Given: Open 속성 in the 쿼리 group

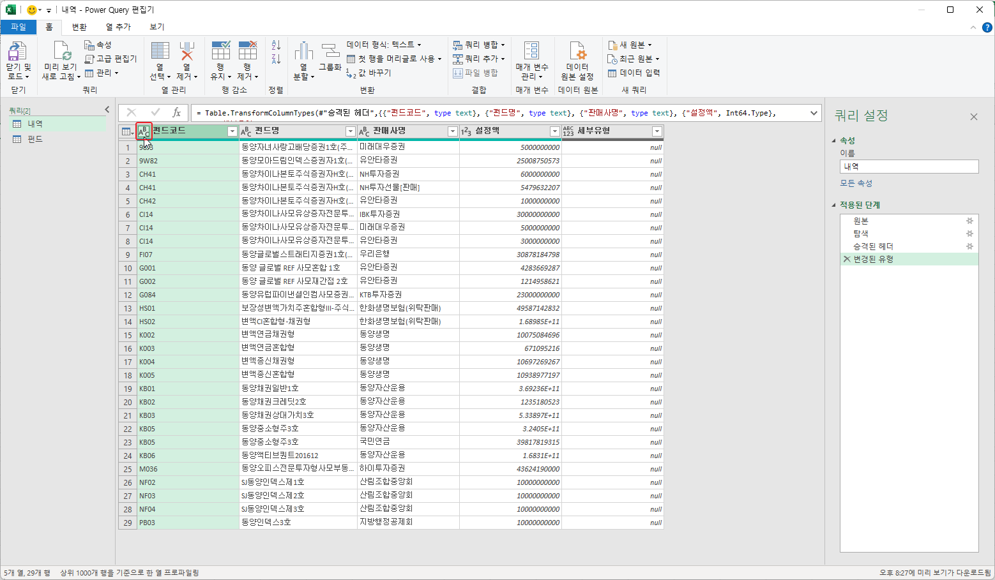Looking at the screenshot, I should coord(98,45).
